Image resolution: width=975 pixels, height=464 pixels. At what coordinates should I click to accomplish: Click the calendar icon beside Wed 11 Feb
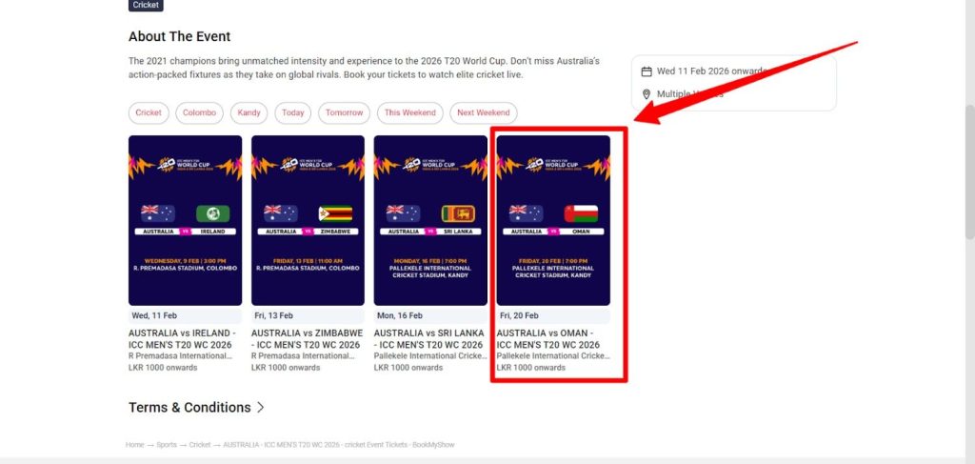(647, 71)
